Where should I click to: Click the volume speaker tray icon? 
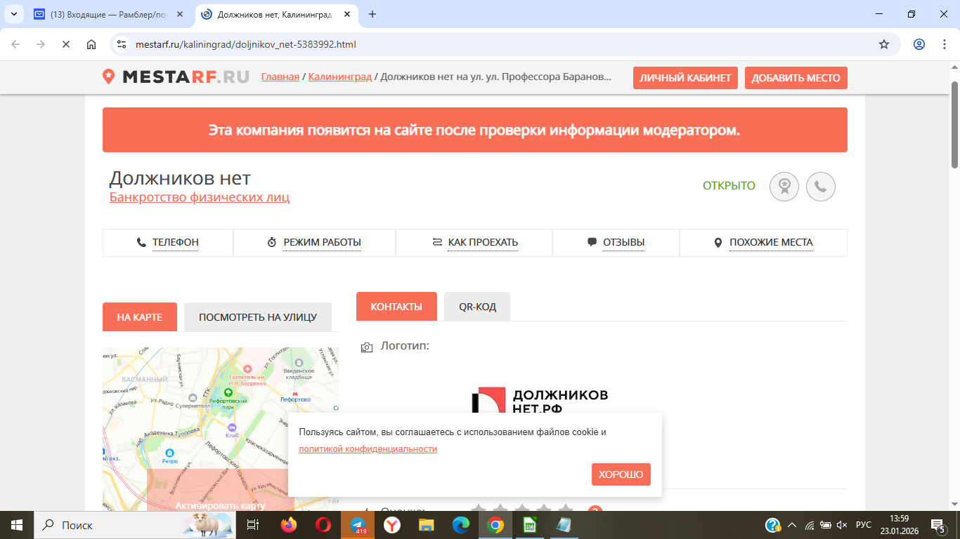(841, 525)
